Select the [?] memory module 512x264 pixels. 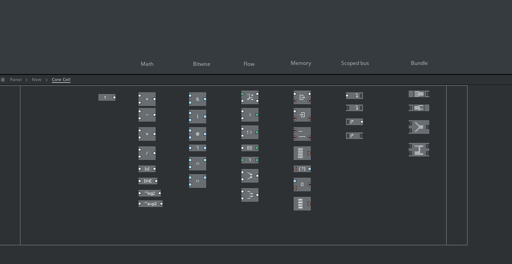[302, 169]
